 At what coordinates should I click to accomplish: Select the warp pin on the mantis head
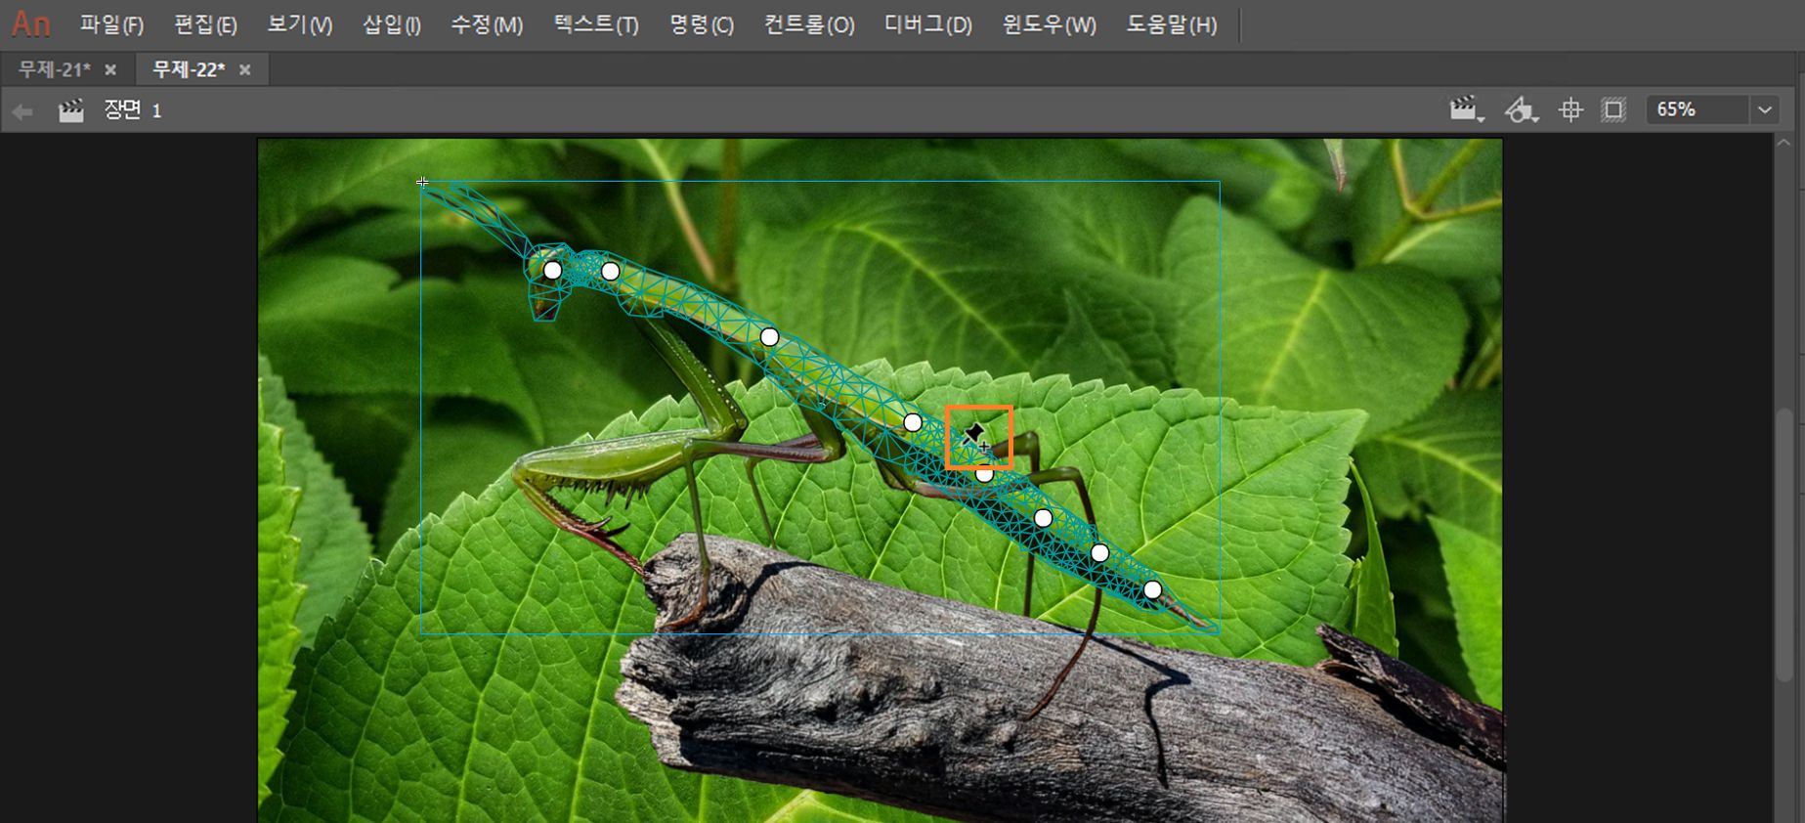(x=552, y=270)
